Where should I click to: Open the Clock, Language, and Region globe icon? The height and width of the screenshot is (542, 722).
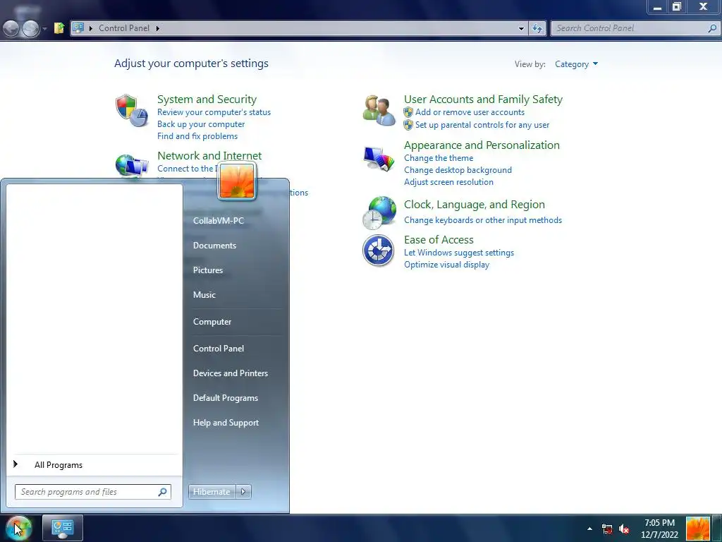[379, 213]
